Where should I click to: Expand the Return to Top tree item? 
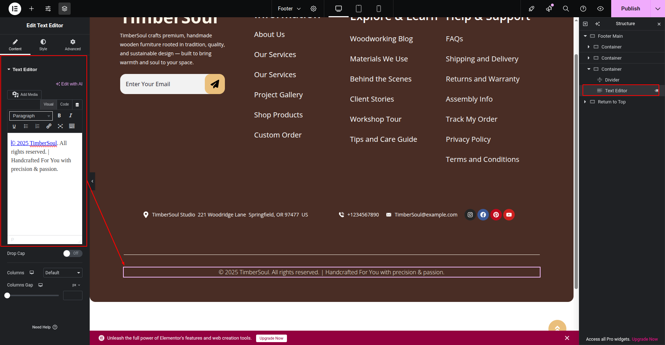585,102
